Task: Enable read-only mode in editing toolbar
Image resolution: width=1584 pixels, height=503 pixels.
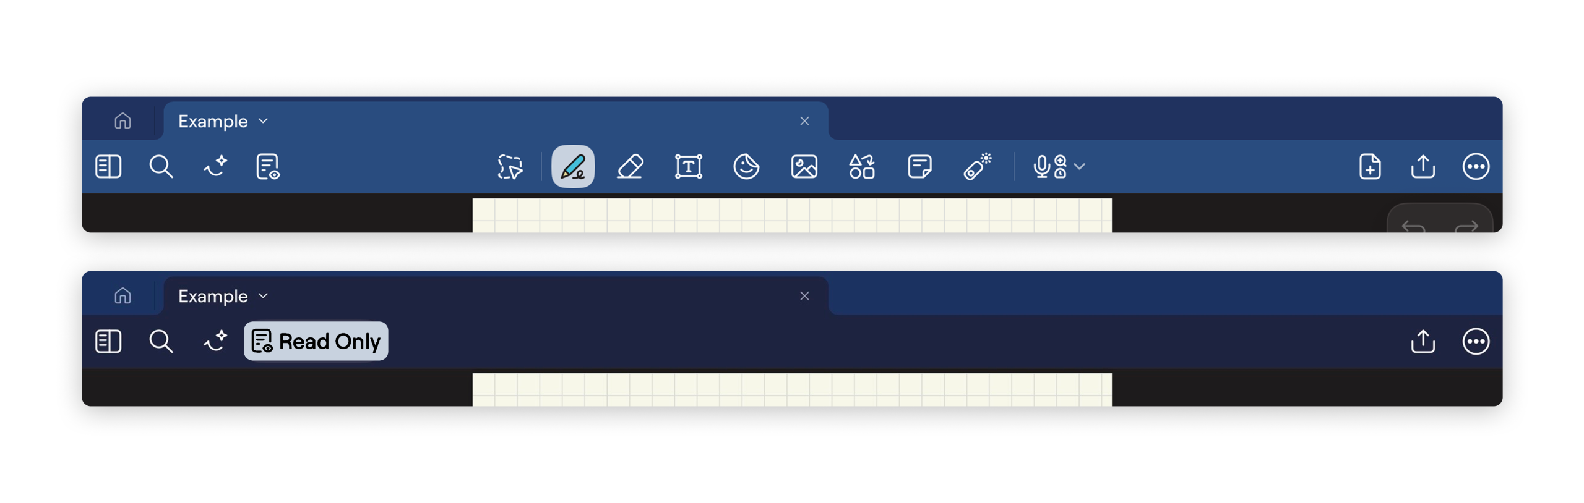Action: pyautogui.click(x=268, y=166)
